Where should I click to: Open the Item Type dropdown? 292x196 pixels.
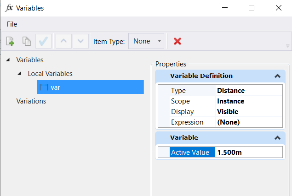pos(146,41)
